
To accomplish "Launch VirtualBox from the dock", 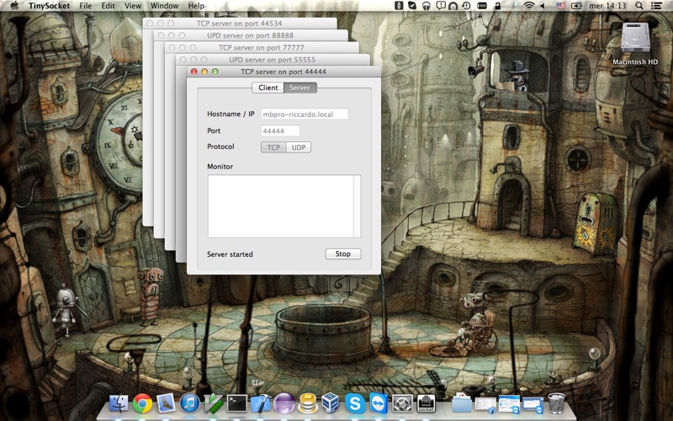I will coord(331,404).
